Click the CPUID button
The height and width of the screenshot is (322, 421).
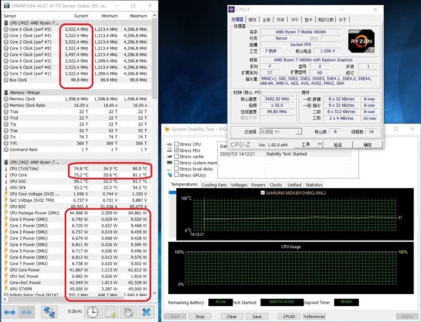[x=289, y=316]
